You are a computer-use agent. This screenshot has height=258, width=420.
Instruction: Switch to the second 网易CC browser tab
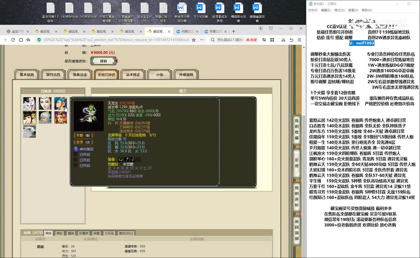coord(215,31)
